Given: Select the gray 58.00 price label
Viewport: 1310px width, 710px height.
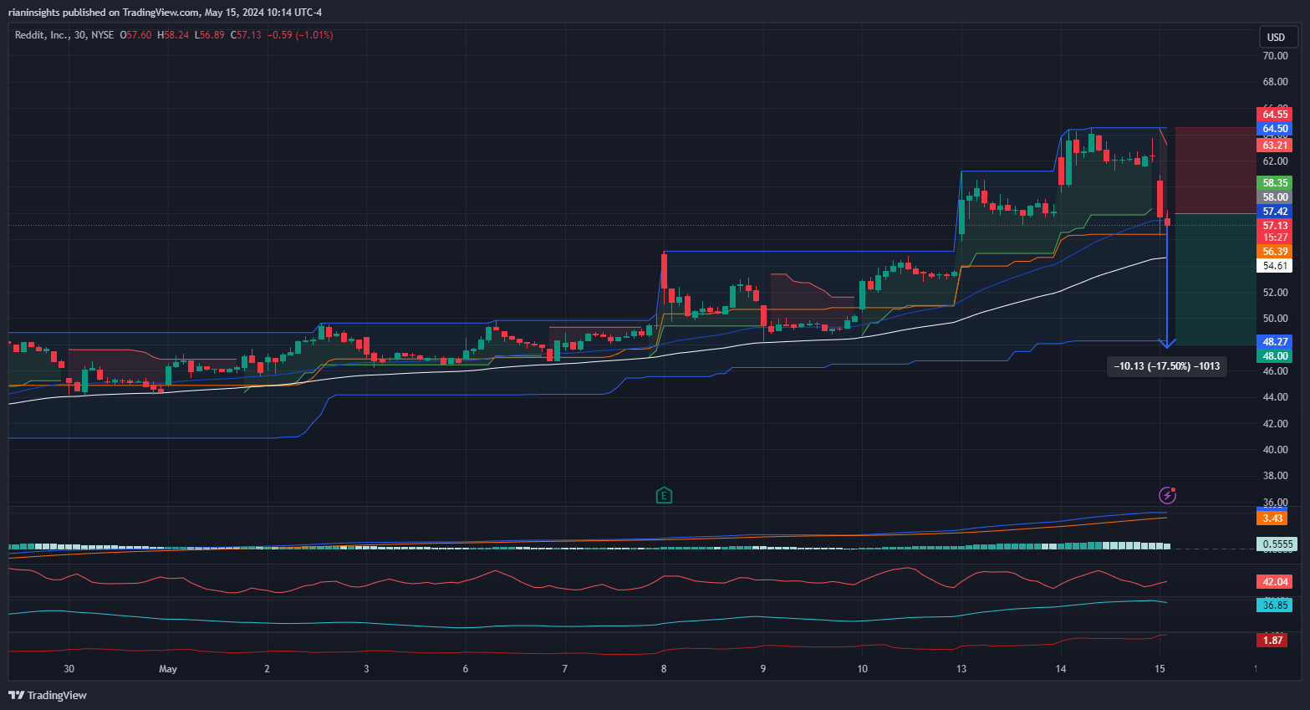Looking at the screenshot, I should 1275,197.
